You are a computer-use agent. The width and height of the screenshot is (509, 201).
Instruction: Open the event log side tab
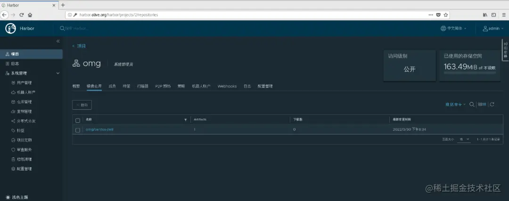pos(505,50)
